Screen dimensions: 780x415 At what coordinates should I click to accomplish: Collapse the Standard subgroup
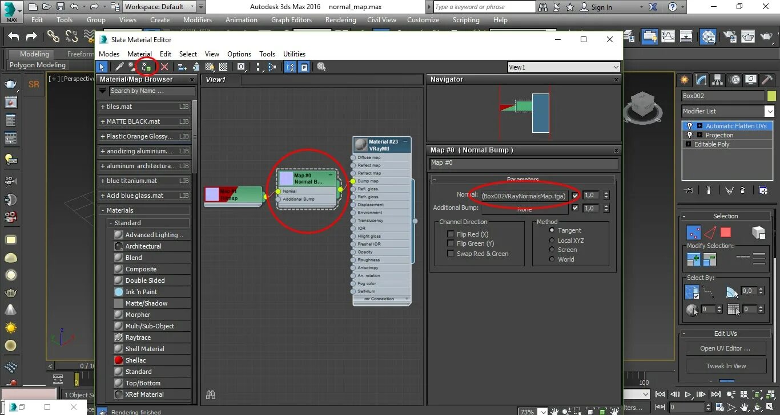point(111,223)
